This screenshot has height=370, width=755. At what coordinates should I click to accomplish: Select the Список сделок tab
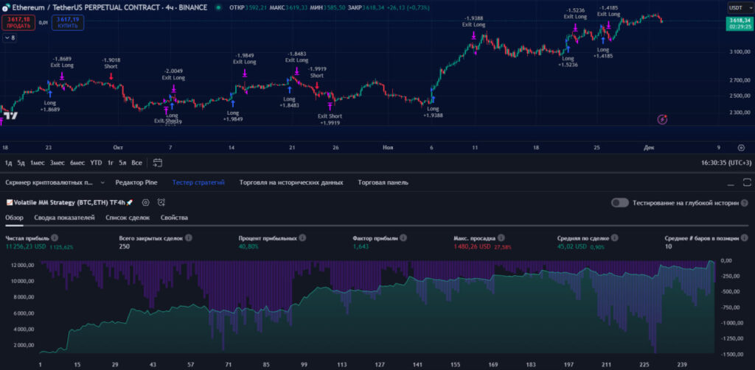point(128,218)
